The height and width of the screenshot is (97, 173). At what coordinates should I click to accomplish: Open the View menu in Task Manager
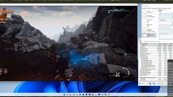(x=149, y=7)
